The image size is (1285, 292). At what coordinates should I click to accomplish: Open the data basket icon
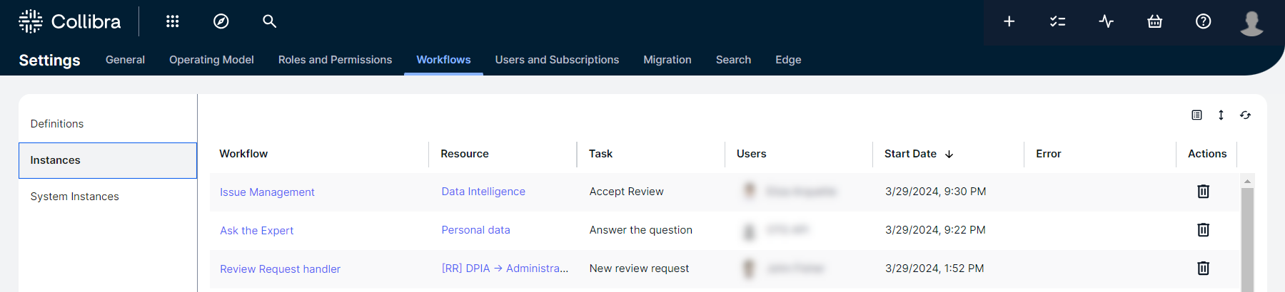point(1154,21)
